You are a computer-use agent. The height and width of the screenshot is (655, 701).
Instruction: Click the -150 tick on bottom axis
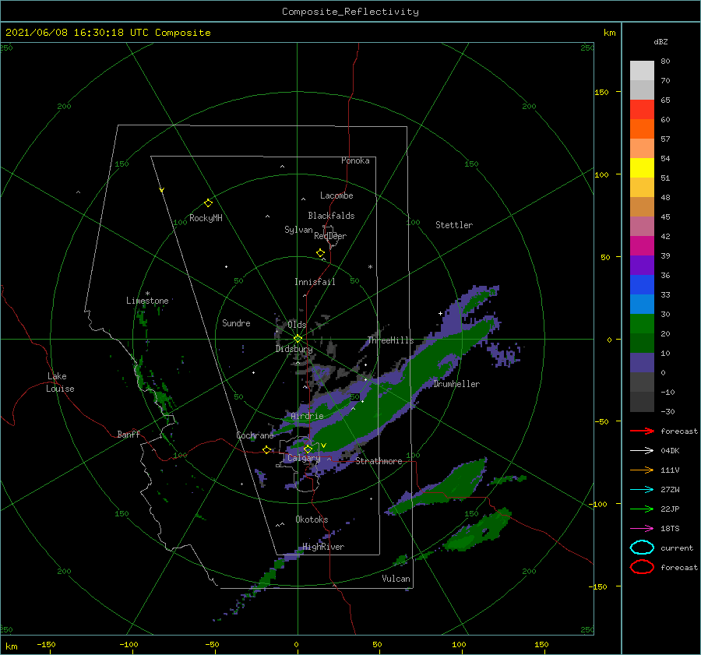[x=46, y=644]
